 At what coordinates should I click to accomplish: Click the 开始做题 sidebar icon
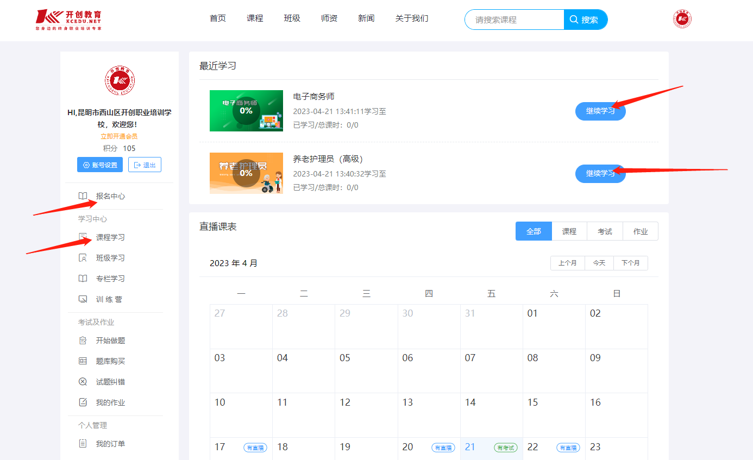click(83, 341)
